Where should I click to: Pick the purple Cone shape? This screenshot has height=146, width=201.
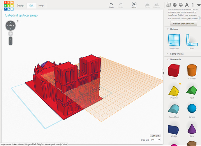[192, 129]
